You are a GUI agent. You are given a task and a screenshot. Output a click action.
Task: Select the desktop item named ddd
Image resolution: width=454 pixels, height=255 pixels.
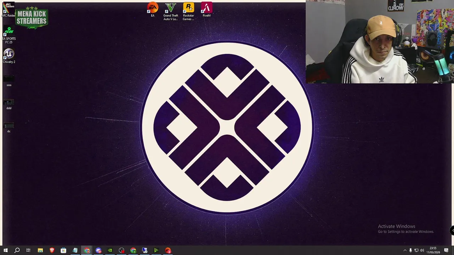9,104
